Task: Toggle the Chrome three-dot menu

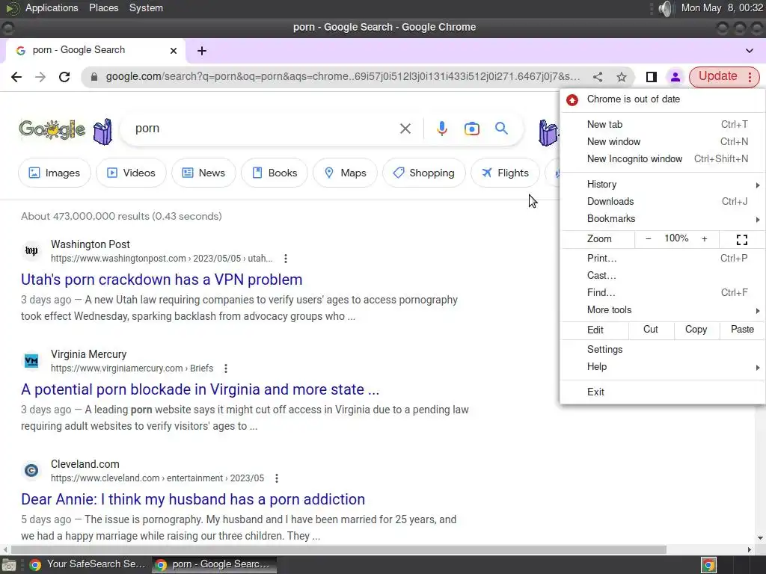Action: coord(750,77)
